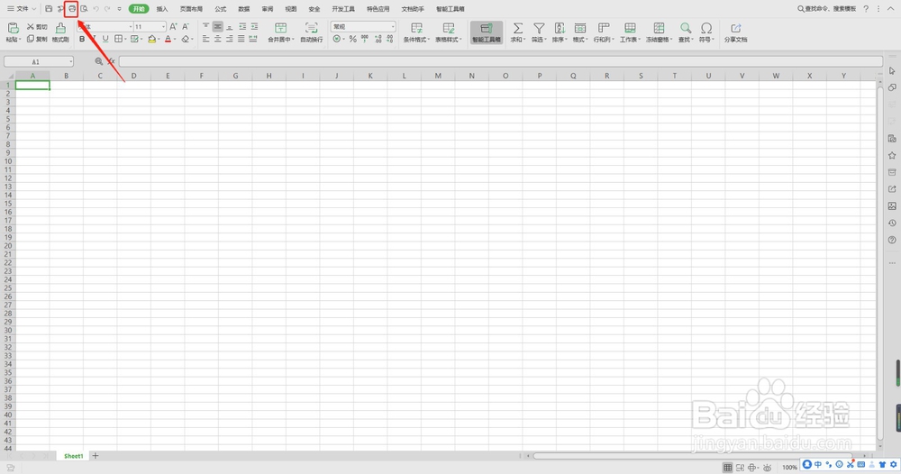Click the search commands box (查找命令)
Viewport: 901px width, 474px height.
[826, 9]
